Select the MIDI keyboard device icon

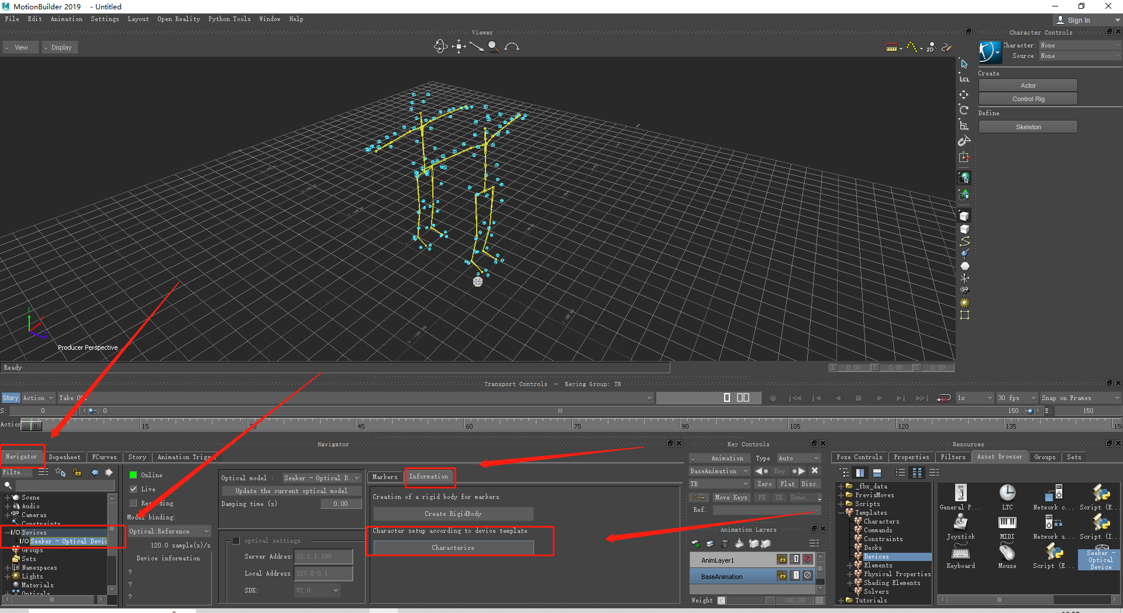click(x=1007, y=522)
